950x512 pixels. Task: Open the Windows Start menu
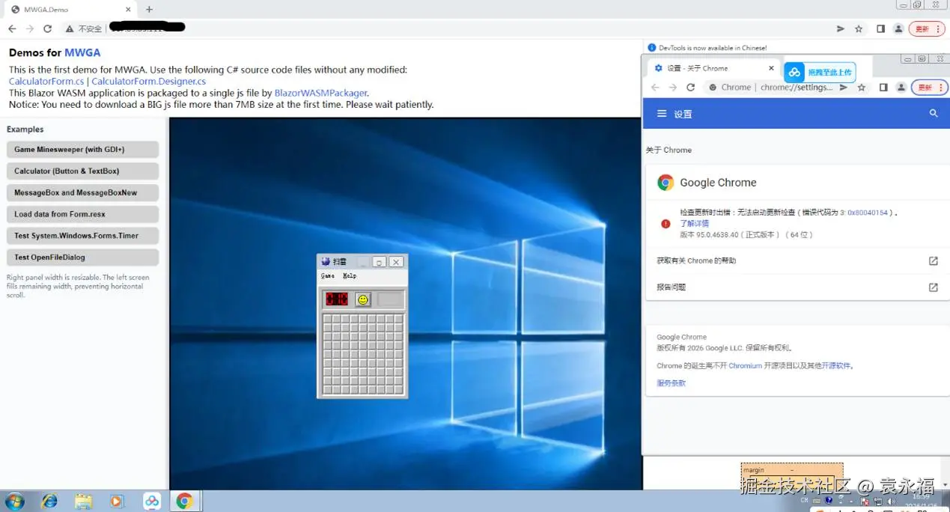click(13, 501)
